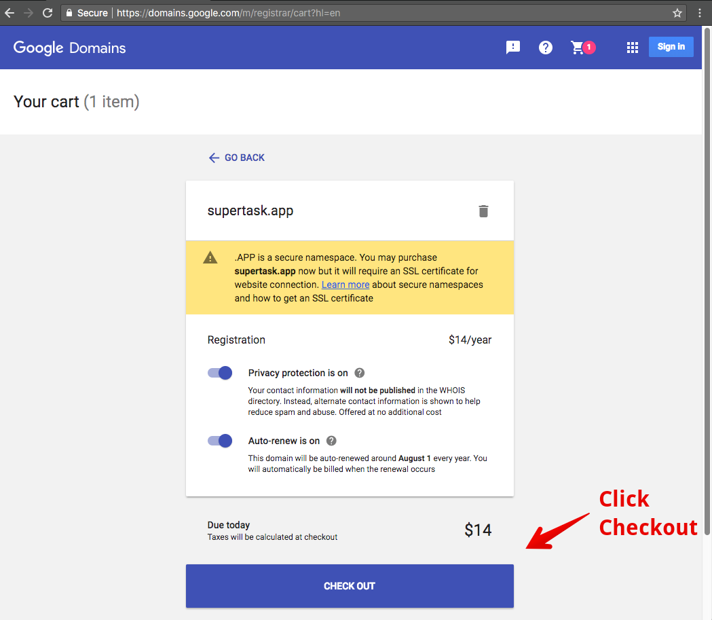This screenshot has width=712, height=620.
Task: Click the Your cart (1 item) heading
Action: (76, 102)
